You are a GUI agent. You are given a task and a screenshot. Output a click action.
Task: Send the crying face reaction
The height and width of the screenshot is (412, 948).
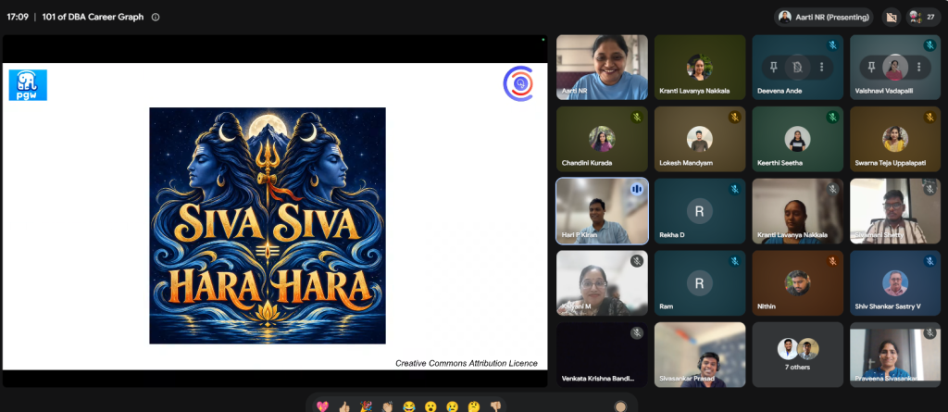[452, 406]
